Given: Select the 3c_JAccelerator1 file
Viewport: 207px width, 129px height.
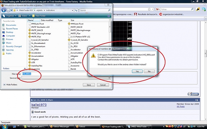Looking at the screenshot, I should pyautogui.click(x=37, y=43).
